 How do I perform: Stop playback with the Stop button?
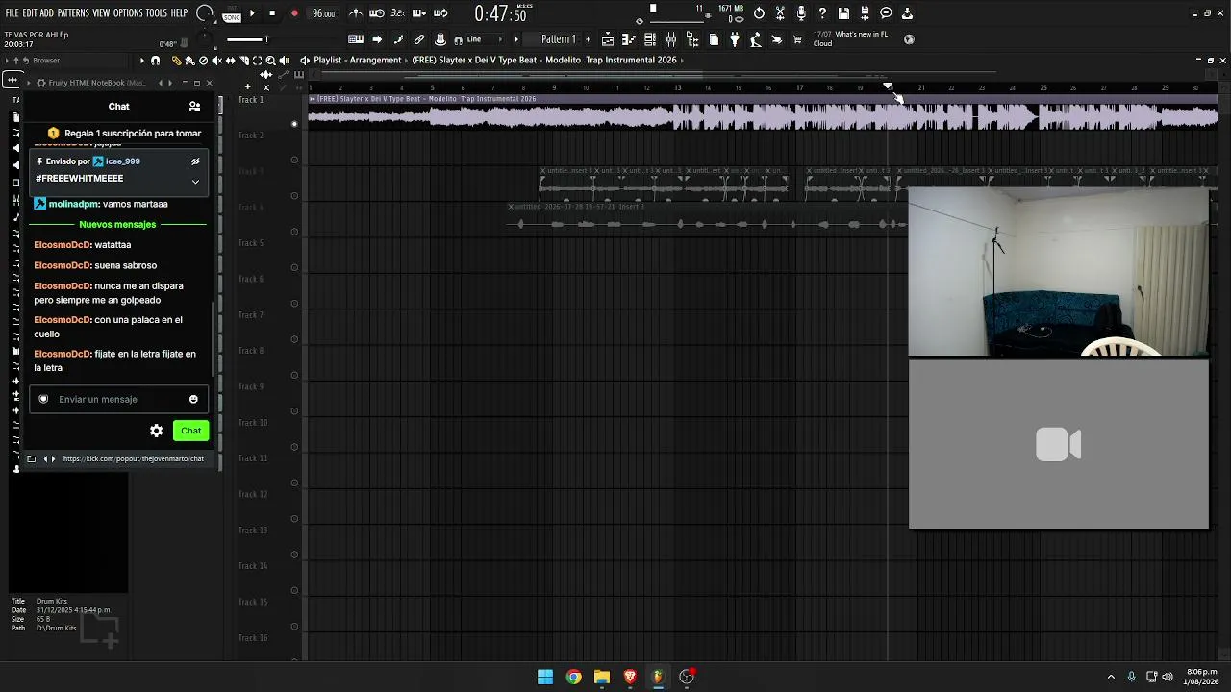[272, 13]
